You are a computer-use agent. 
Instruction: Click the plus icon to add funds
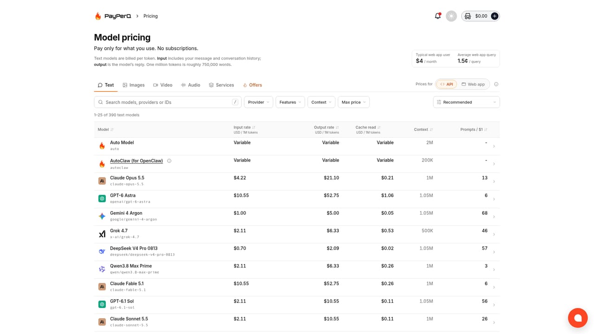tap(495, 16)
